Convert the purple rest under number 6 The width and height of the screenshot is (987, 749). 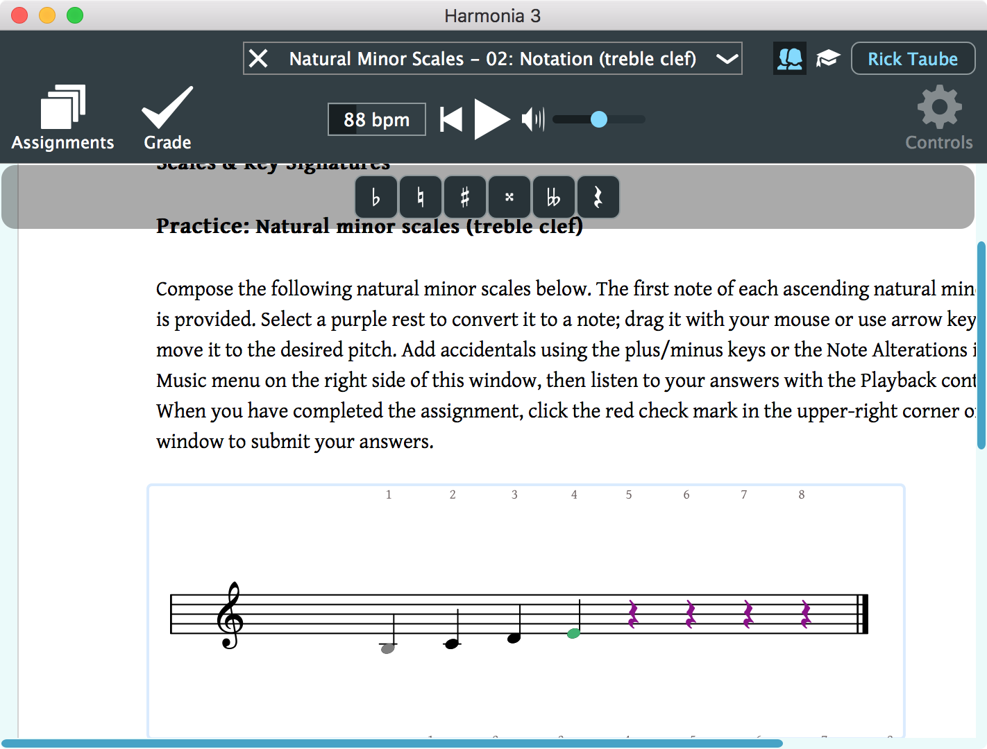coord(691,614)
